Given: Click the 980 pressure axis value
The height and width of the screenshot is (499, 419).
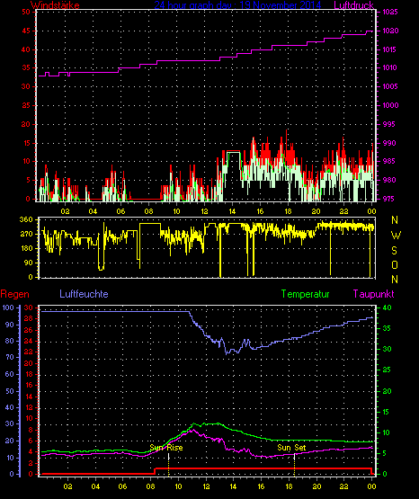Looking at the screenshot, I should pyautogui.click(x=389, y=180).
